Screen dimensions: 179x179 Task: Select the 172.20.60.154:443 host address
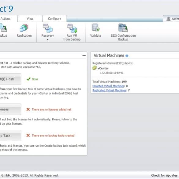[x=112, y=73]
